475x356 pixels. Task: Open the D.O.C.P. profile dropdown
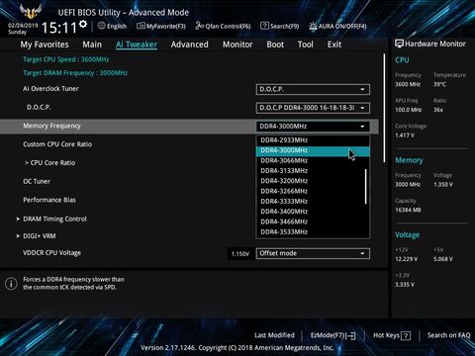(x=313, y=108)
